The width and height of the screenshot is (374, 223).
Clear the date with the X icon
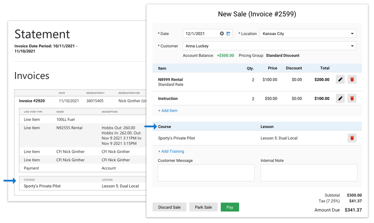[x=222, y=33]
